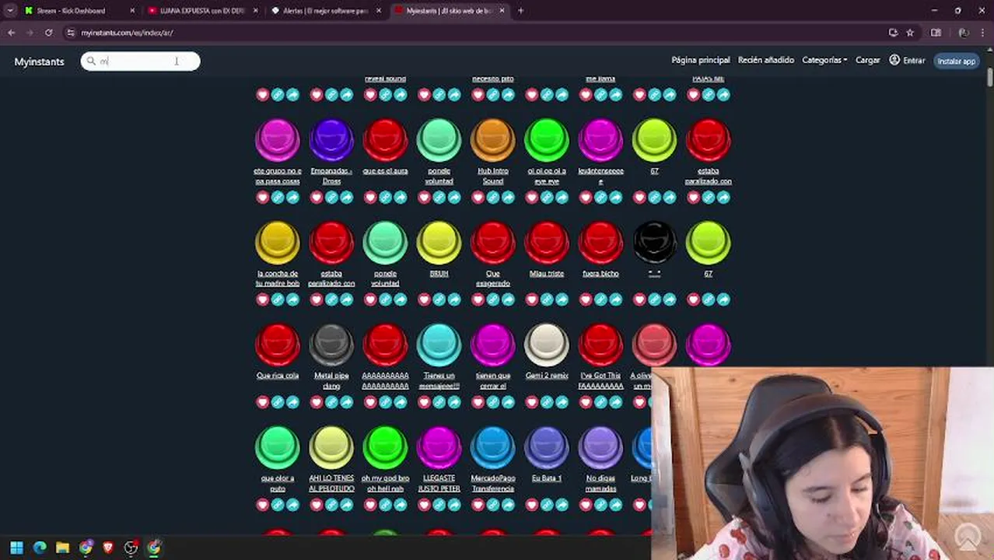The image size is (994, 560).
Task: Favorite "Miau triste" with the heart icon
Action: pyautogui.click(x=532, y=299)
